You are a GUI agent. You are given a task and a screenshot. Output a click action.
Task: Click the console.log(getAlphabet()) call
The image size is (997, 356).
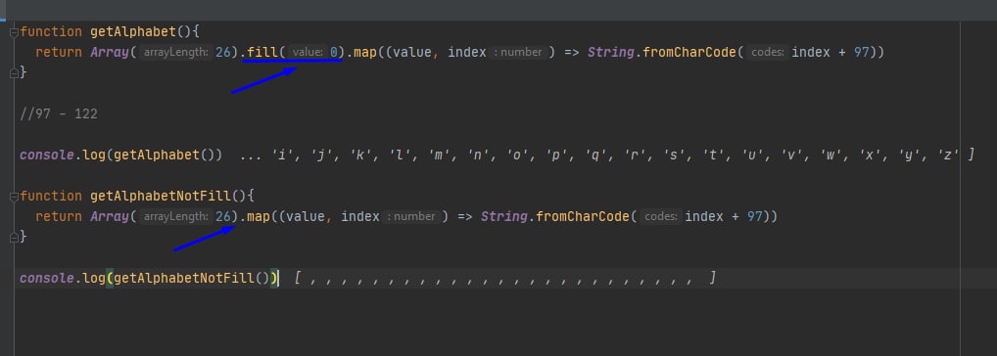pos(120,155)
